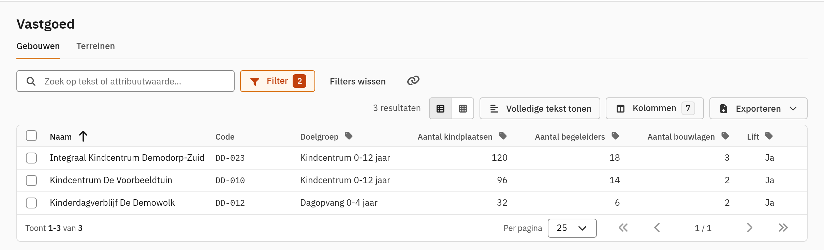Image resolution: width=824 pixels, height=250 pixels.
Task: Click the tag icon beside Lift
Action: point(769,136)
